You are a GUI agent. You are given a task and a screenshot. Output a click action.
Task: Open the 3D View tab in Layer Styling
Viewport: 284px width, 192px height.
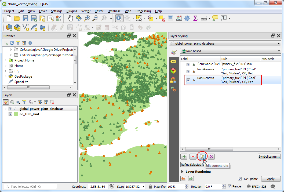(x=173, y=70)
